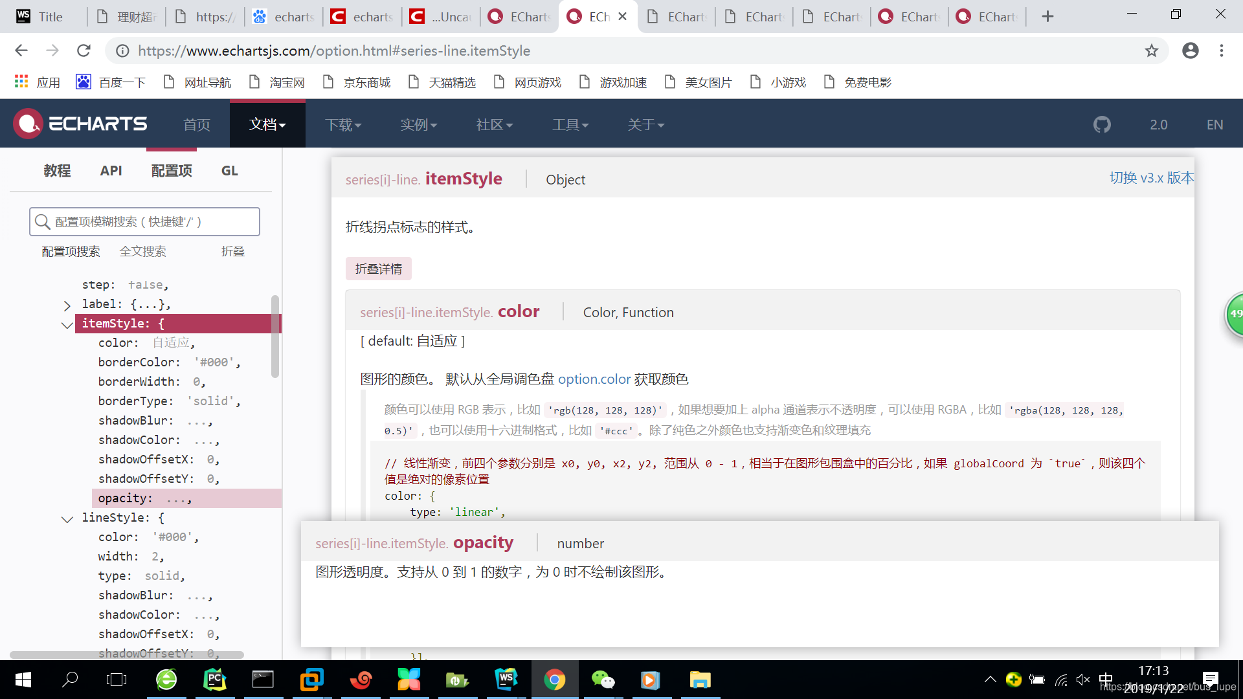The image size is (1243, 699).
Task: Focus the 配置项模糊搜索 input box
Action: coord(144,222)
